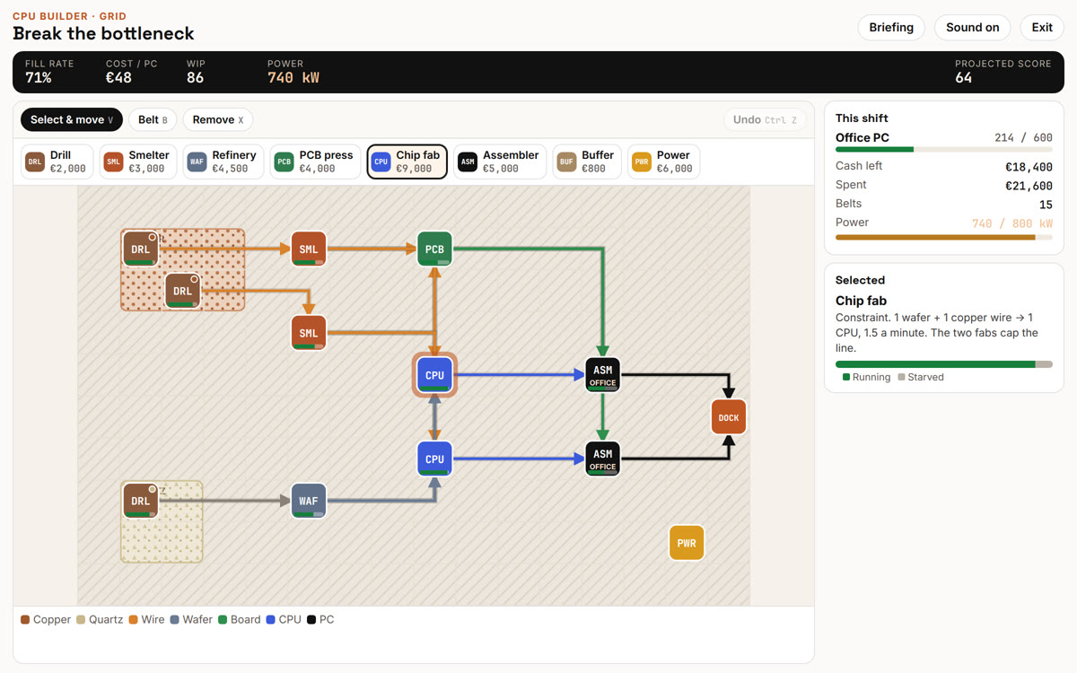Select the top SML smelter node
The width and height of the screenshot is (1077, 673).
(309, 249)
